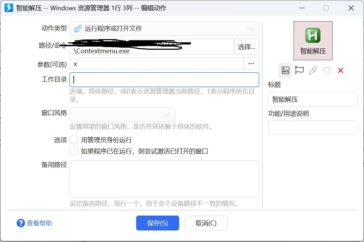Image resolution: width=364 pixels, height=242 pixels.
Task: Click the 功能/用途说明 input field
Action: click(313, 127)
